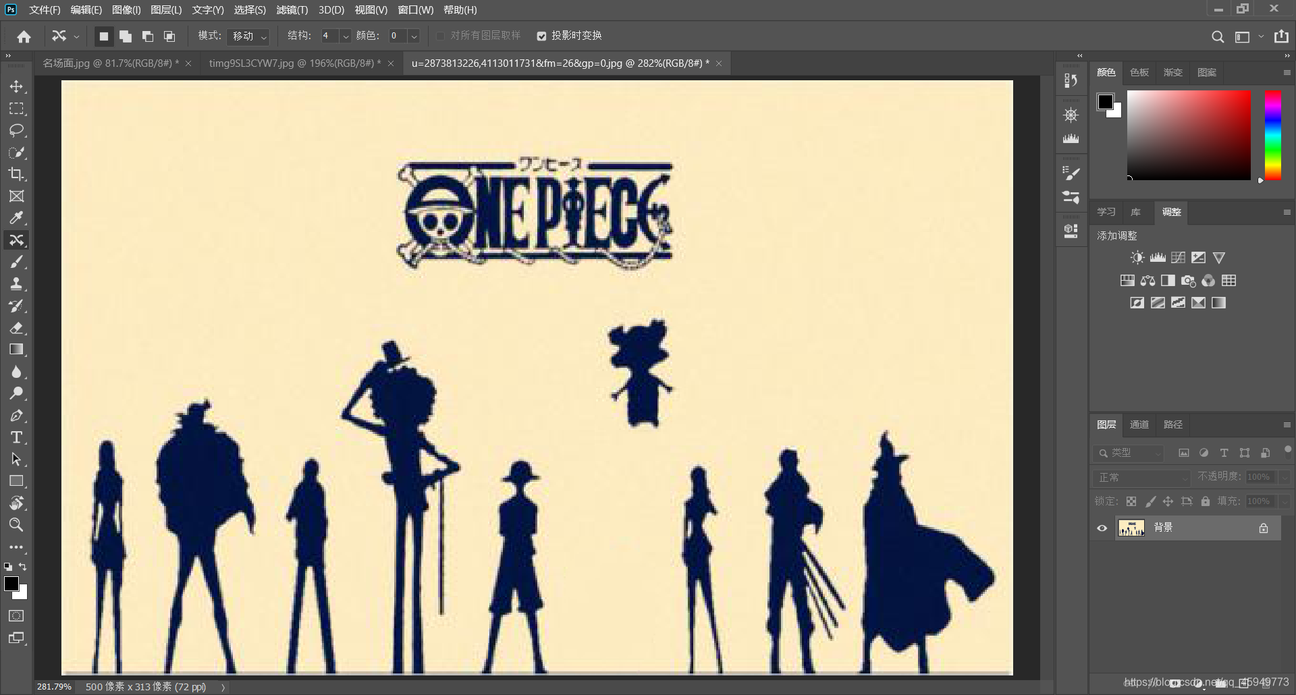Open the Adjustments panel options menu
The width and height of the screenshot is (1296, 695).
(x=1287, y=212)
